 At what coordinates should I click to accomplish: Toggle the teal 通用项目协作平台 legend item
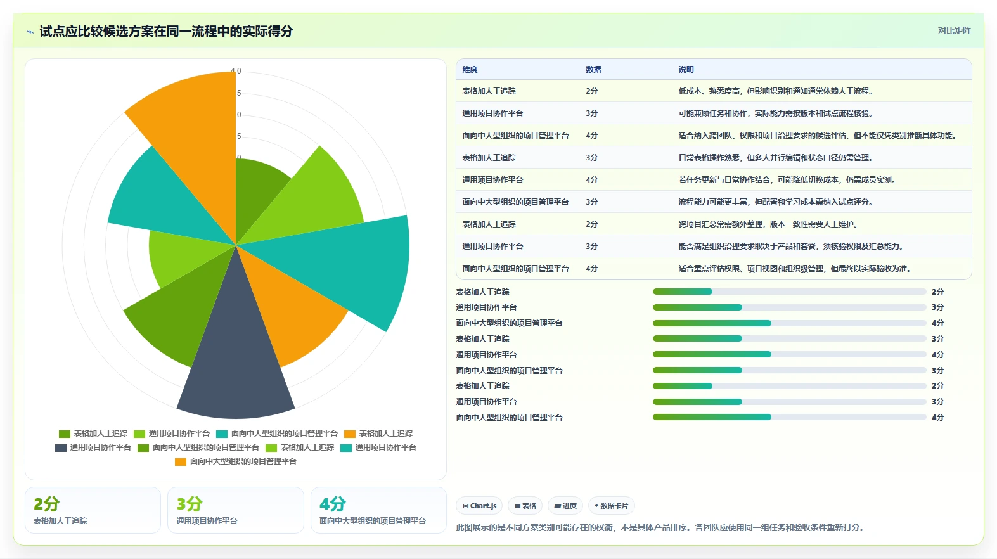click(378, 447)
